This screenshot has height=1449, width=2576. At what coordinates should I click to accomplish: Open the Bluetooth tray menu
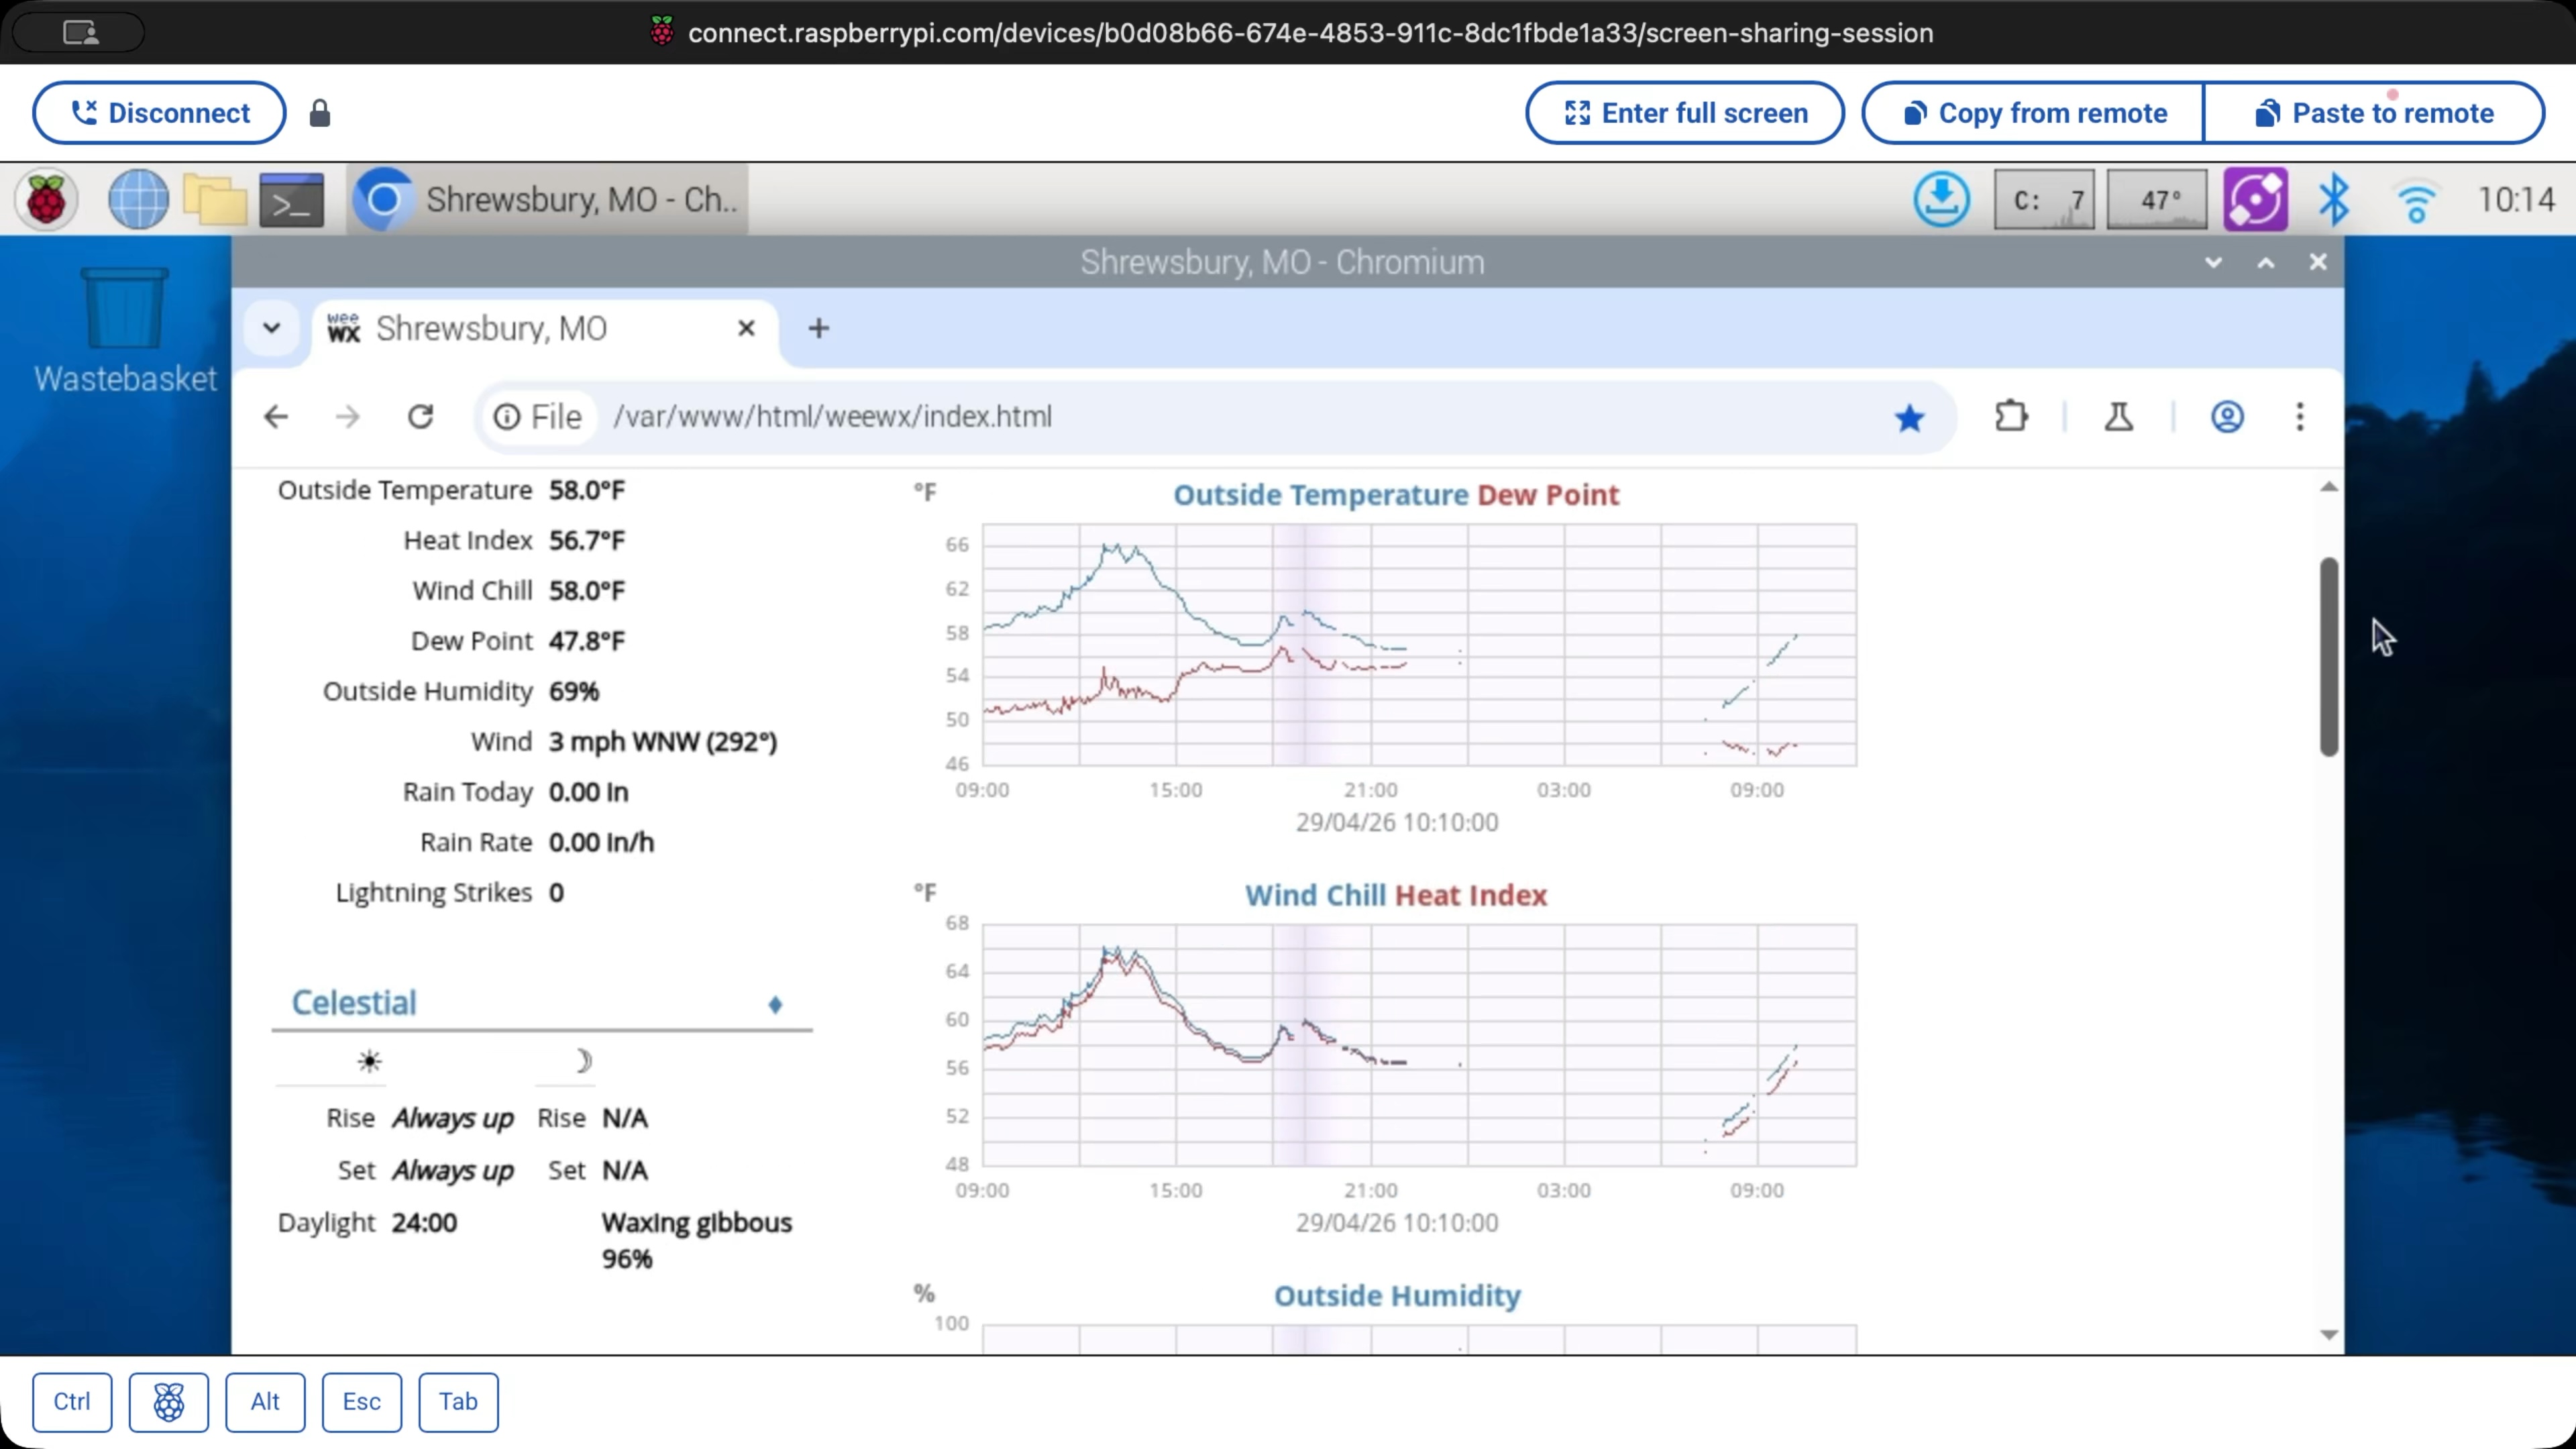point(2333,200)
